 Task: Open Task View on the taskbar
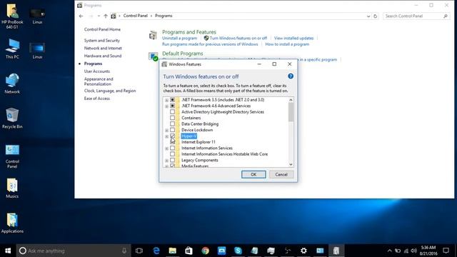coord(139,251)
